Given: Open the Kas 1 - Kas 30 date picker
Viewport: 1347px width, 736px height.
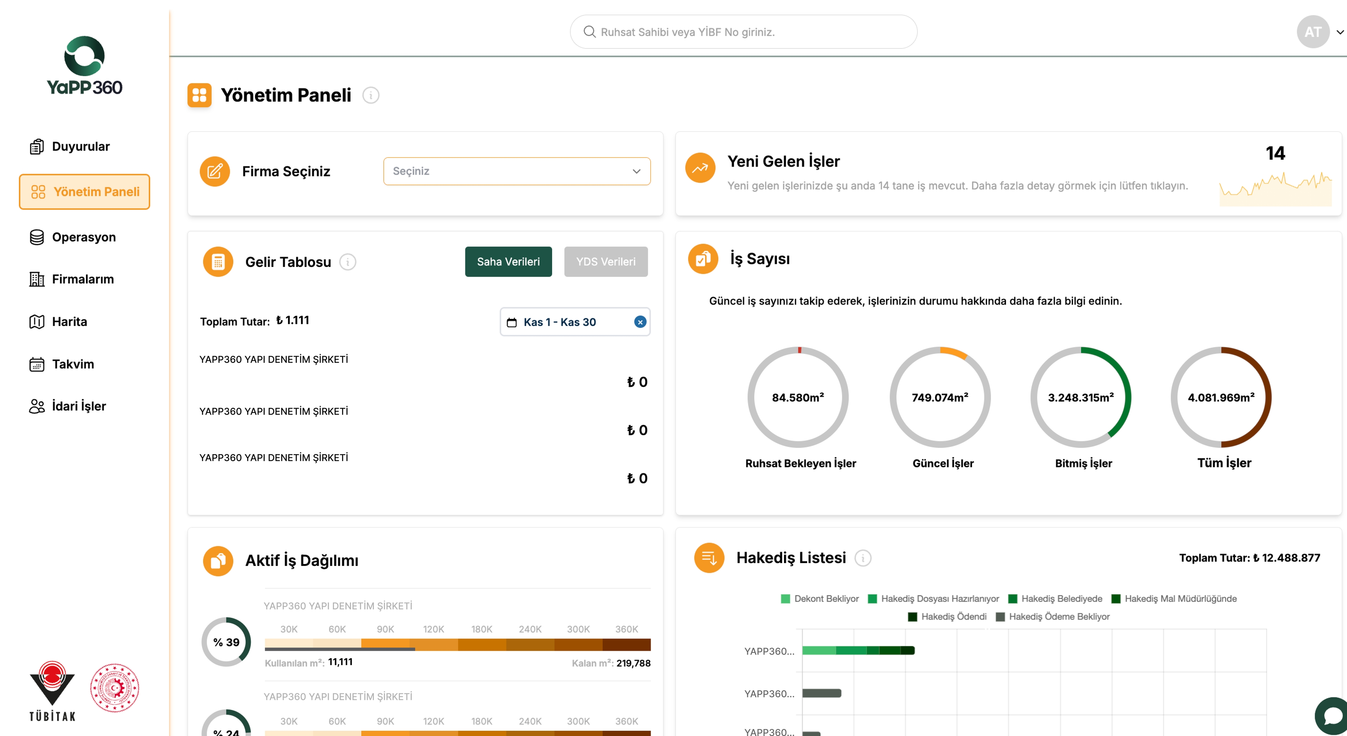Looking at the screenshot, I should (575, 322).
